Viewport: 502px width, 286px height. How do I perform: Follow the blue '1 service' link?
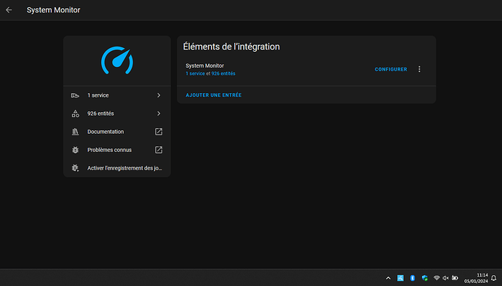coord(195,74)
